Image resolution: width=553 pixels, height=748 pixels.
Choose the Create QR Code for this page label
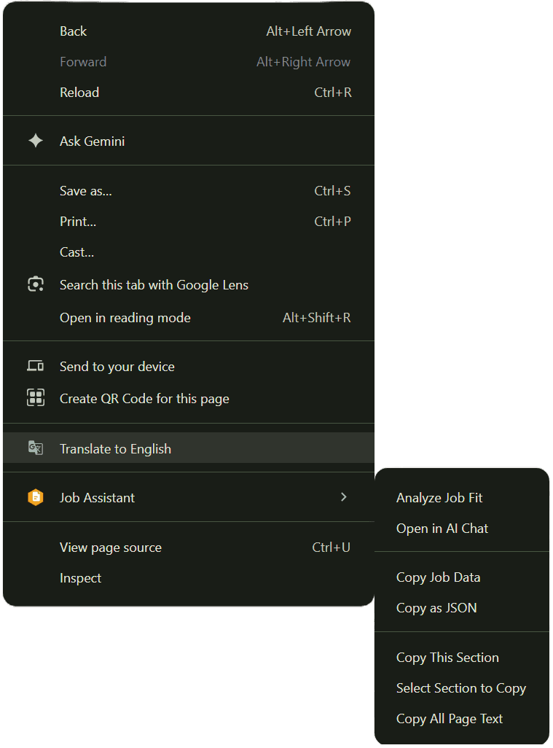coord(144,398)
